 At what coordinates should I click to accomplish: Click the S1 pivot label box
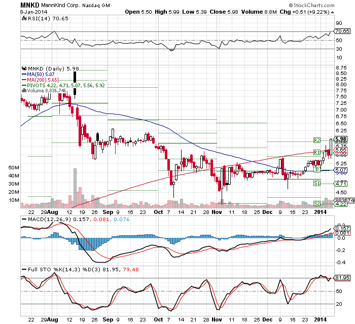pyautogui.click(x=317, y=184)
